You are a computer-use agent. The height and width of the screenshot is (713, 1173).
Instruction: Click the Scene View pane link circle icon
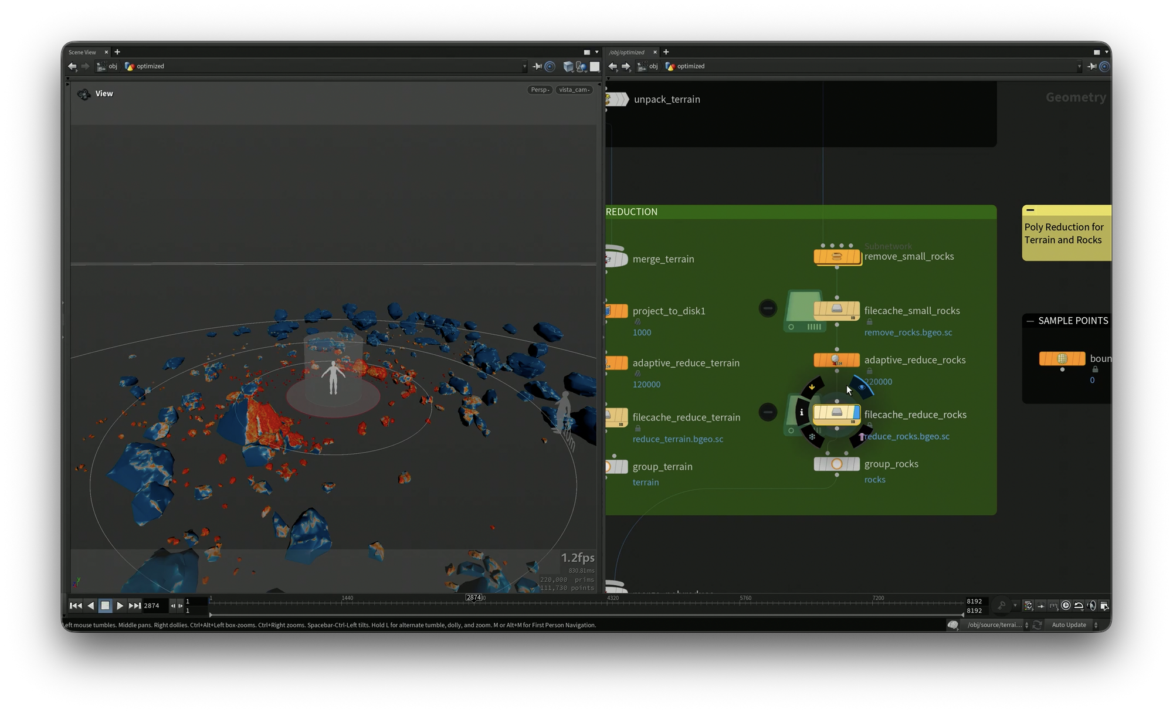point(550,66)
